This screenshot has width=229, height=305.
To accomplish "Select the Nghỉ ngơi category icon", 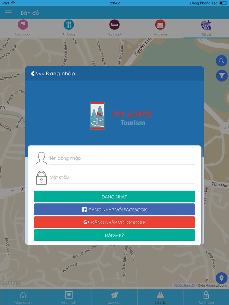I will (114, 25).
